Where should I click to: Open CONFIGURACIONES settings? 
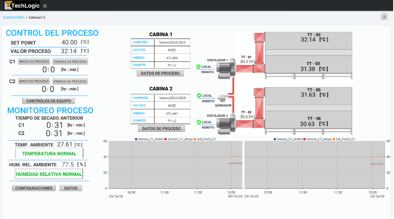click(x=33, y=188)
